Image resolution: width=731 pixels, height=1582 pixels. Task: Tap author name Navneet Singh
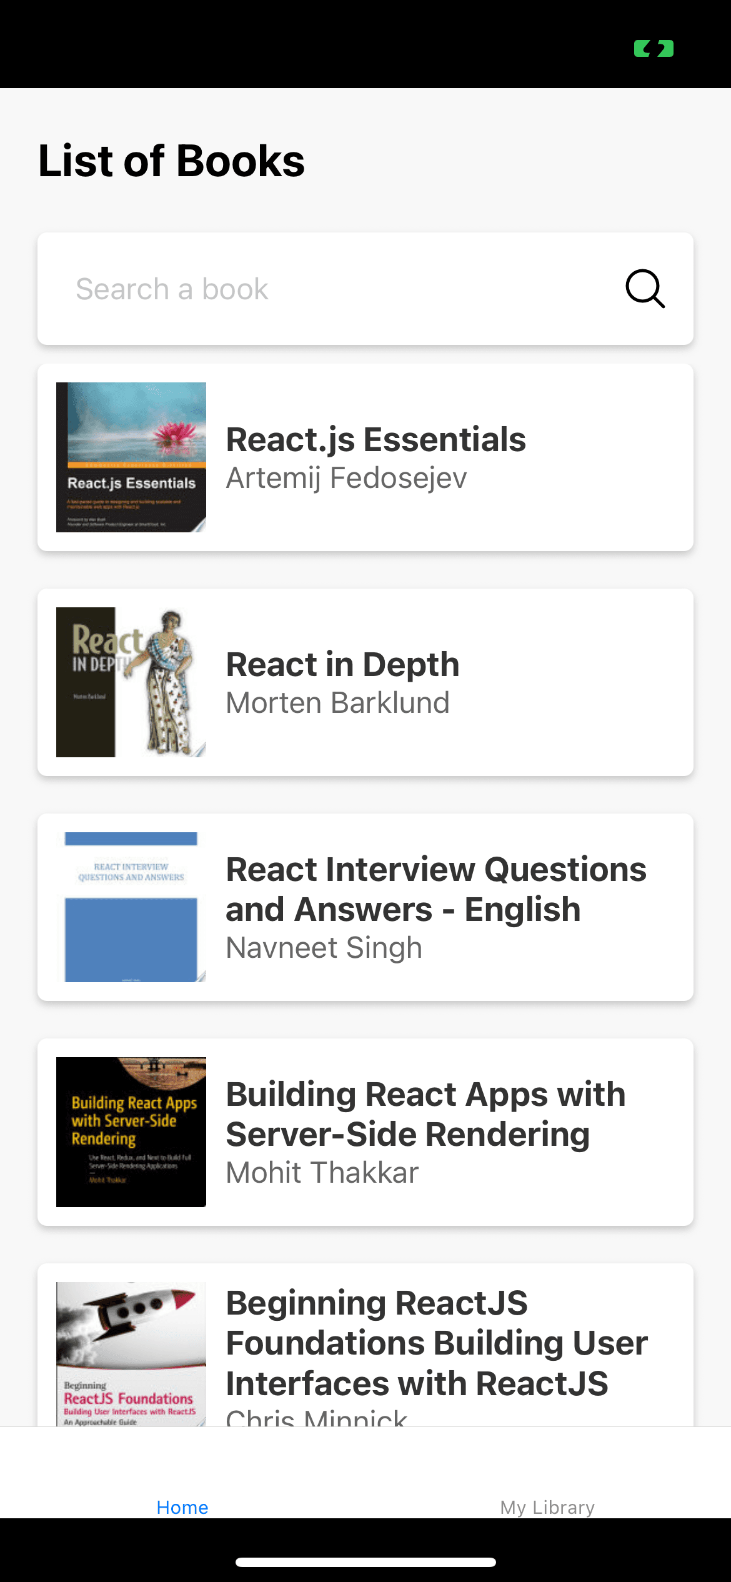(324, 948)
